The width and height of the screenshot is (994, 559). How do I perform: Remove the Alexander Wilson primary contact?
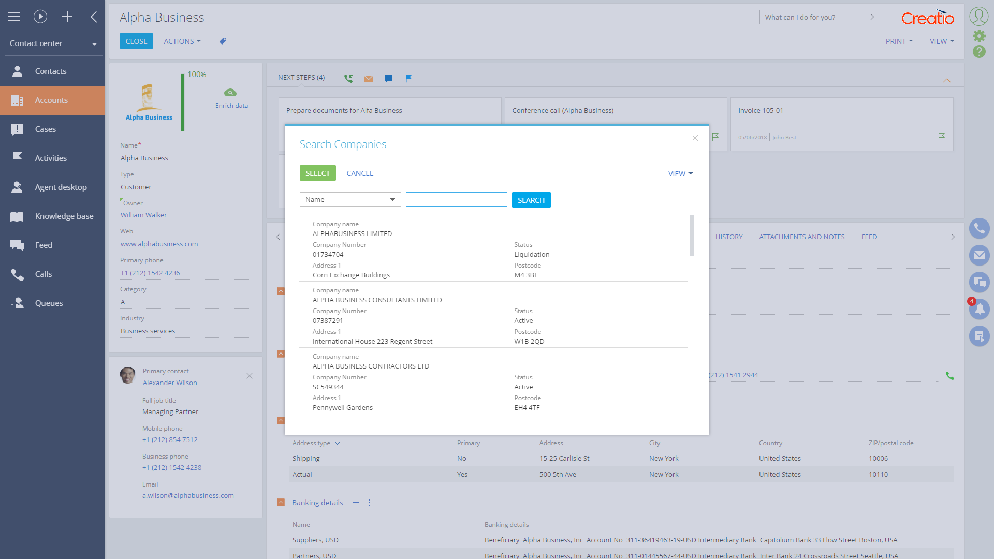click(x=250, y=376)
